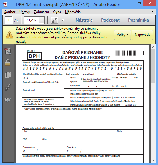Viewport: 158px width, 165px height.
Task: Open the Nápověda menu in menu bar
Action: point(73,12)
